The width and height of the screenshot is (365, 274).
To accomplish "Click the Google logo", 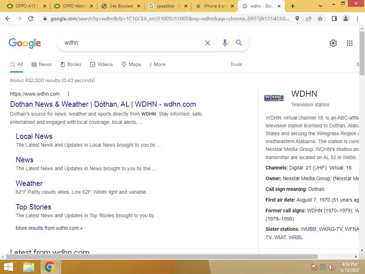I will 25,43.
